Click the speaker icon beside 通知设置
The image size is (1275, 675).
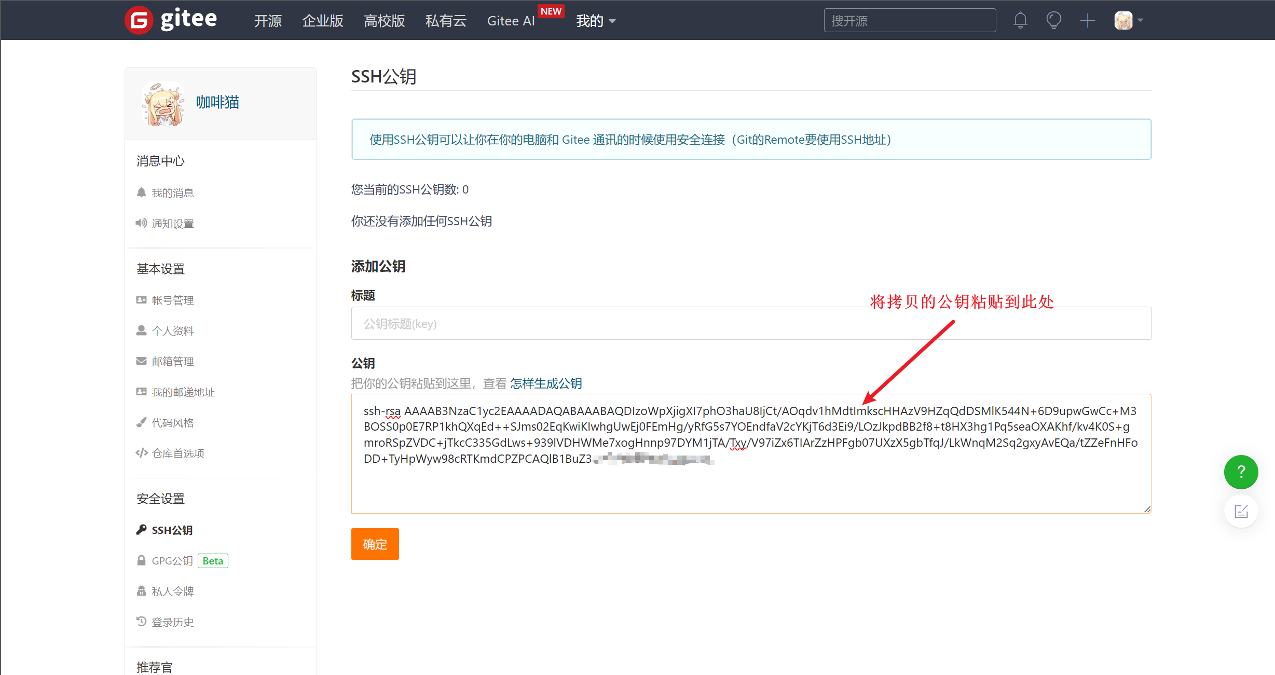click(141, 223)
